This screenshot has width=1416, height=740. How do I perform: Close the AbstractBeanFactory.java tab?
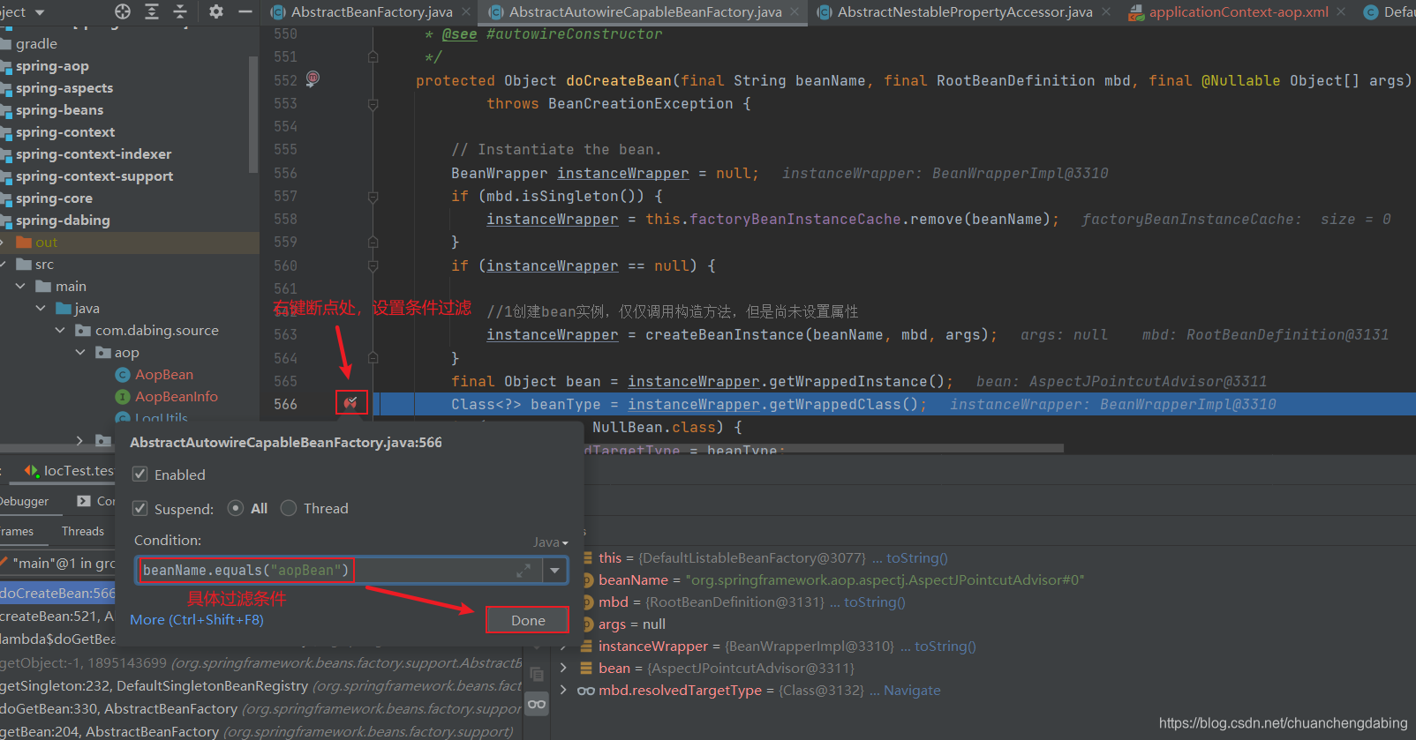(465, 11)
